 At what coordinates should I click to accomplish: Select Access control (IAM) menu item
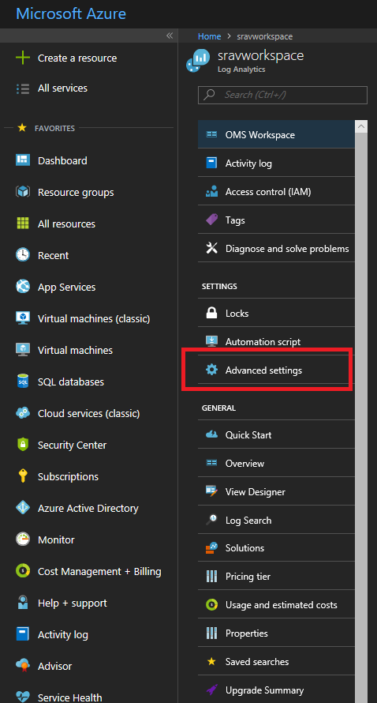[276, 191]
